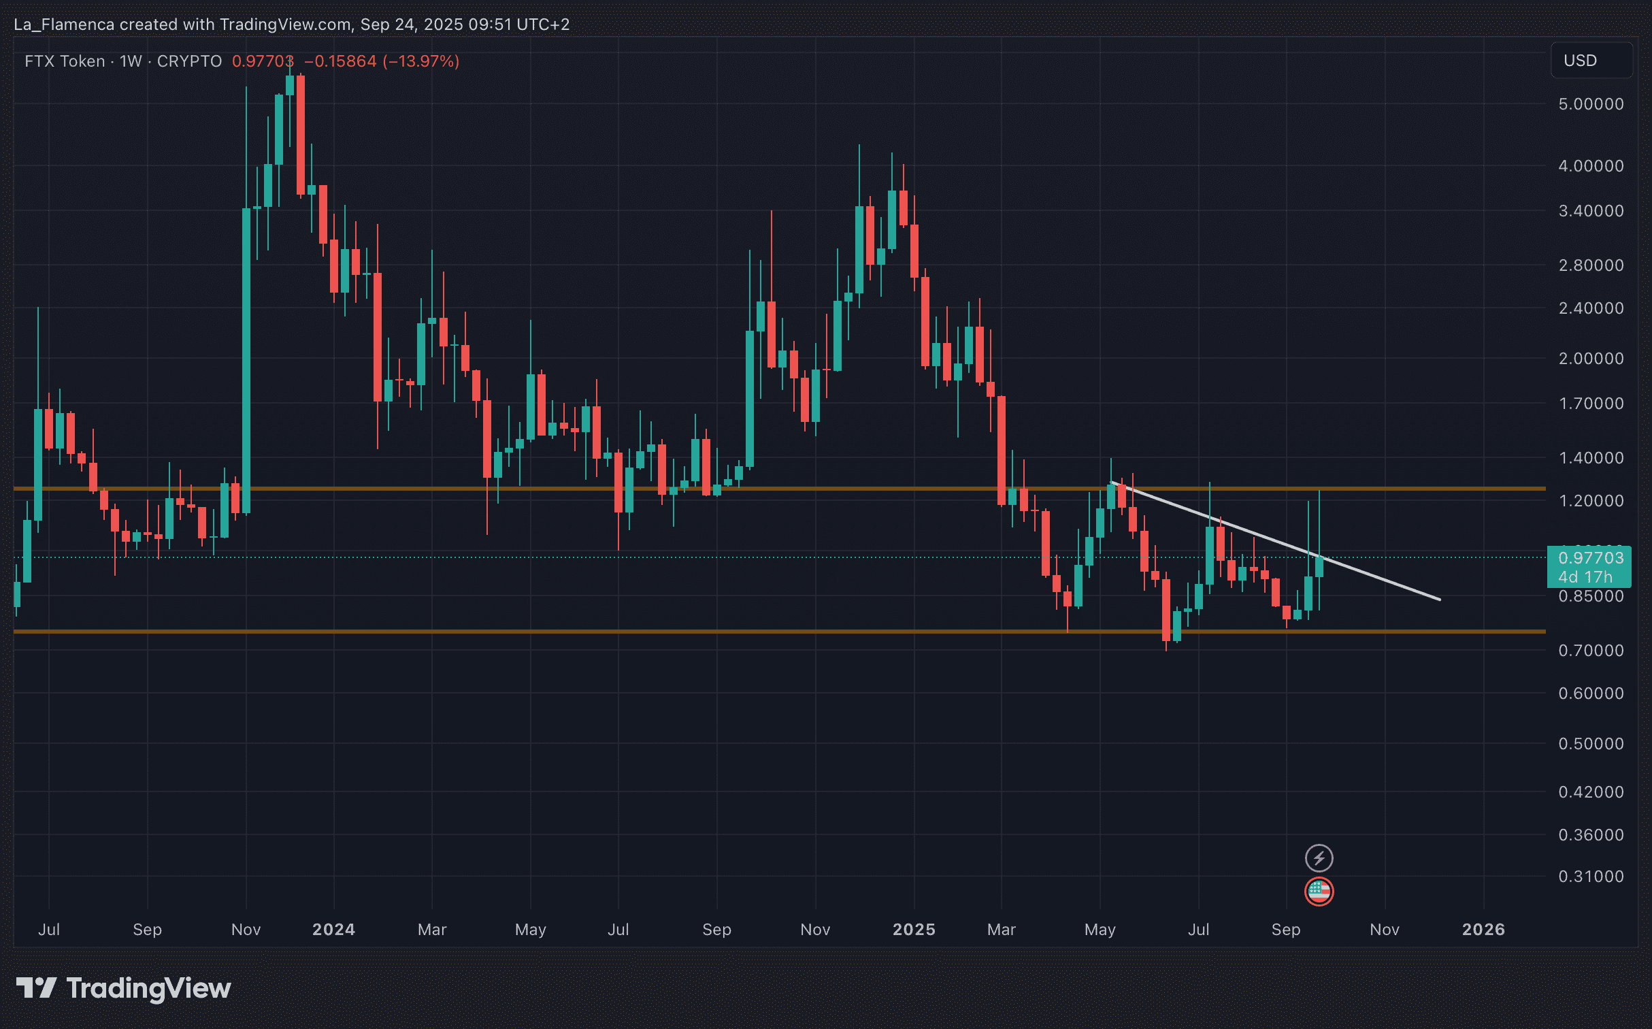Click the 0.85000 price axis label
Image resolution: width=1652 pixels, height=1029 pixels.
tap(1591, 596)
